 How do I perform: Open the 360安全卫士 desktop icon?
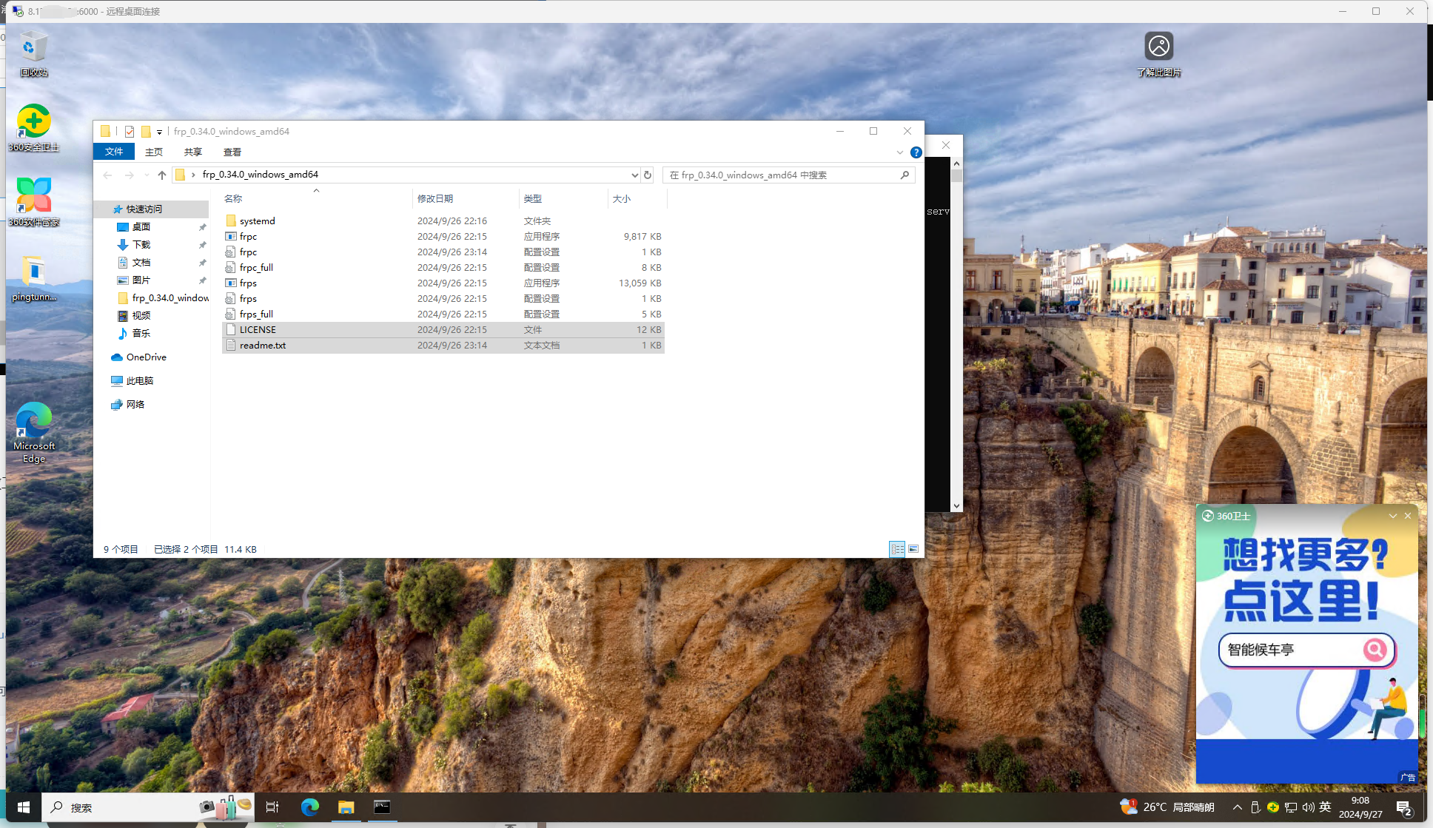pyautogui.click(x=33, y=128)
